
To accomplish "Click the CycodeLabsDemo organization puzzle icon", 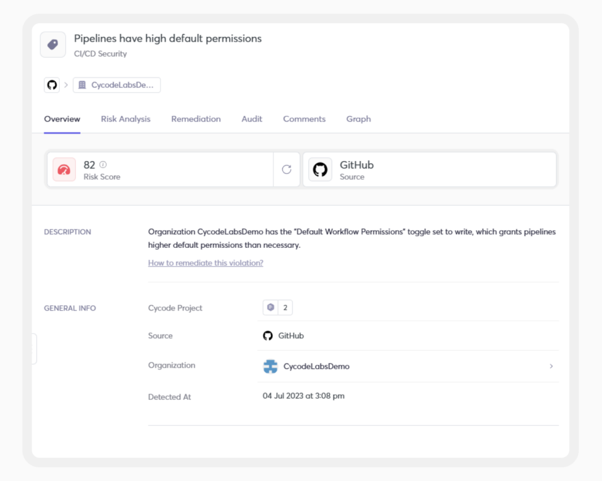I will click(x=270, y=366).
